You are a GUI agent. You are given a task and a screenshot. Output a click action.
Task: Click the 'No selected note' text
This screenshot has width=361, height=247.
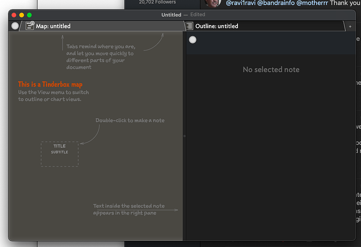[271, 69]
